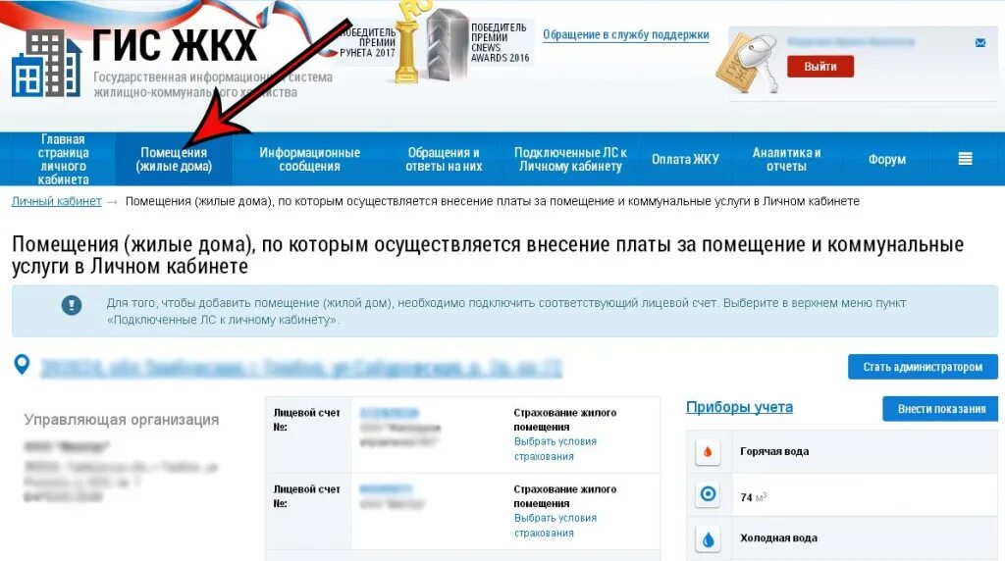Image resolution: width=1005 pixels, height=561 pixels.
Task: Open Обращение в службу поддержки link
Action: 625,34
